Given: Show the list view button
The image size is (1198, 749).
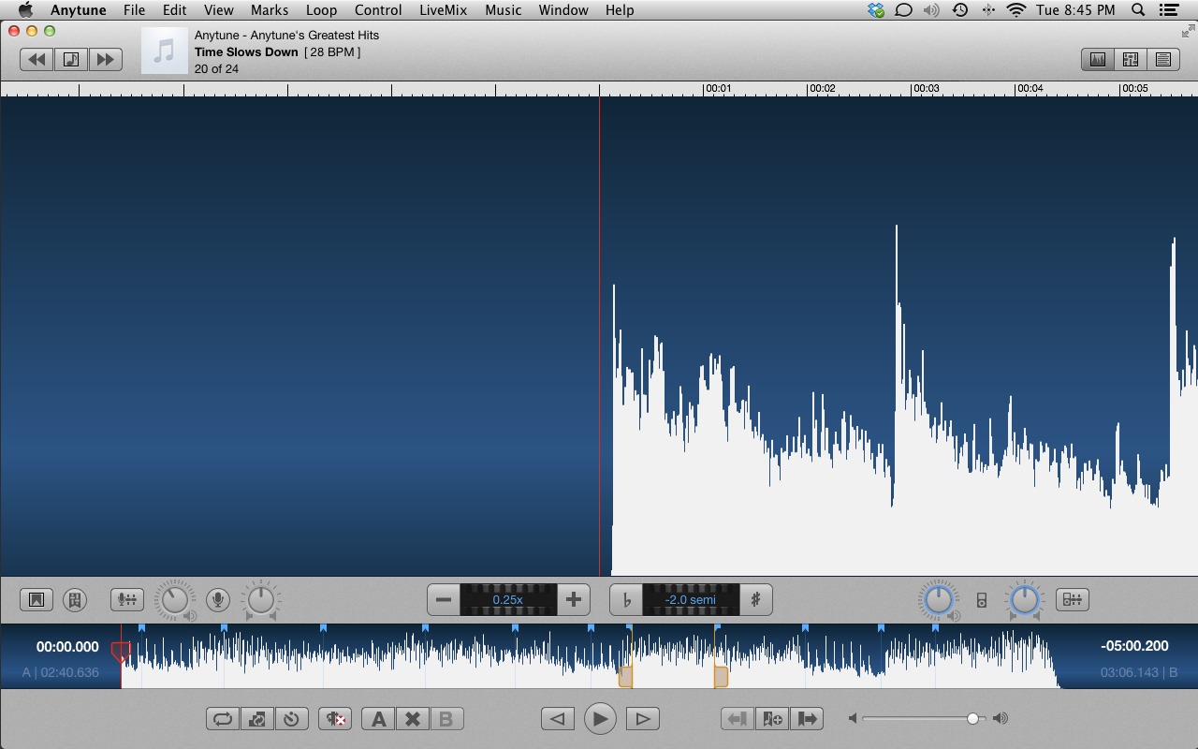Looking at the screenshot, I should click(1163, 59).
